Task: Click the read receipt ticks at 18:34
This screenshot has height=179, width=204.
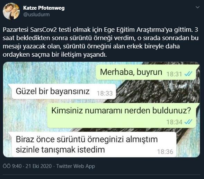Action: 188,122
